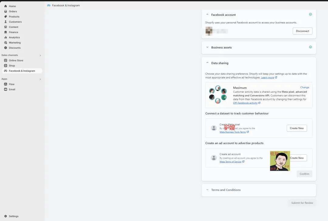Expand the Business assets section
The image size is (328, 221).
(207, 47)
